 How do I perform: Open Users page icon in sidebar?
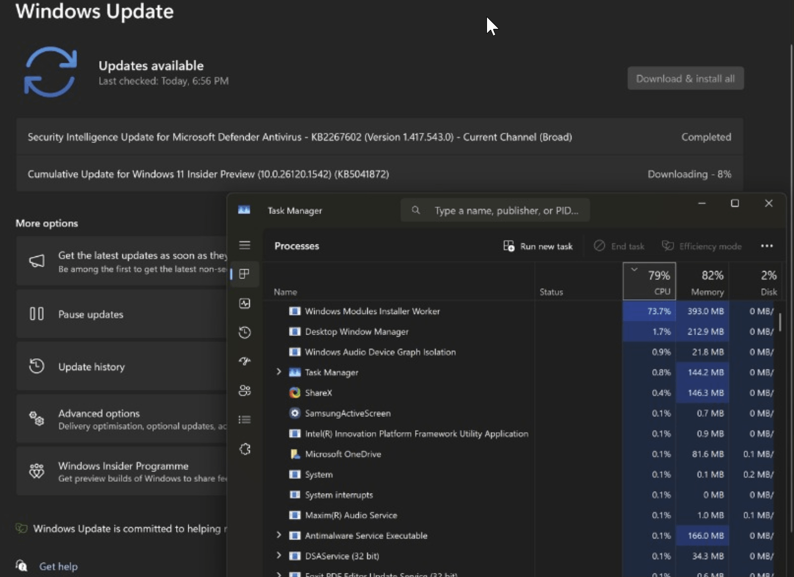point(245,391)
